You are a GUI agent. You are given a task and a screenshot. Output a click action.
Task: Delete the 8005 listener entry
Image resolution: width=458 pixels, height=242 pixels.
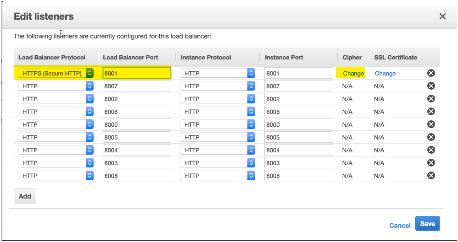click(431, 137)
